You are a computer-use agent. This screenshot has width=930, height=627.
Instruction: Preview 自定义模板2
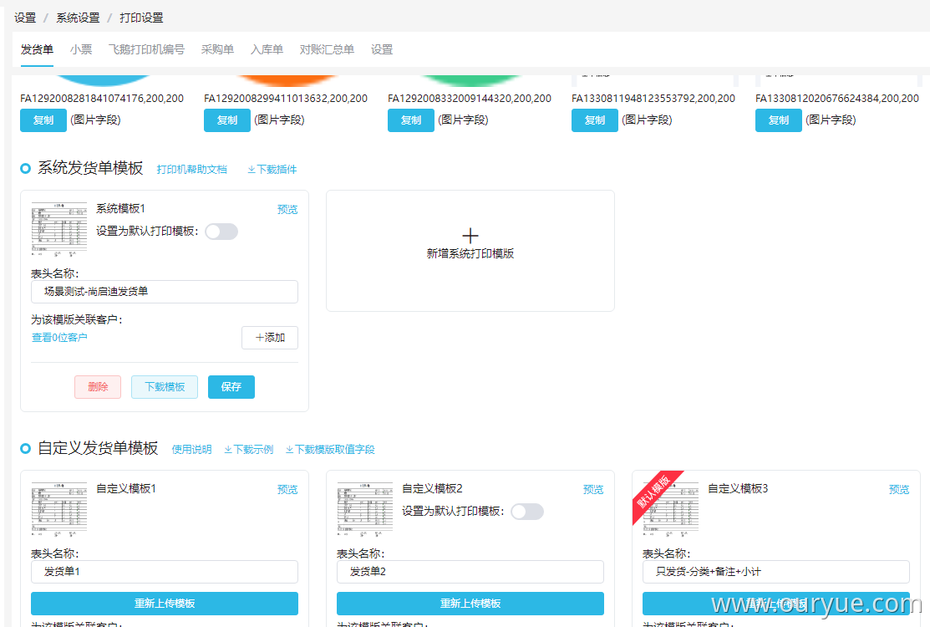click(x=593, y=489)
